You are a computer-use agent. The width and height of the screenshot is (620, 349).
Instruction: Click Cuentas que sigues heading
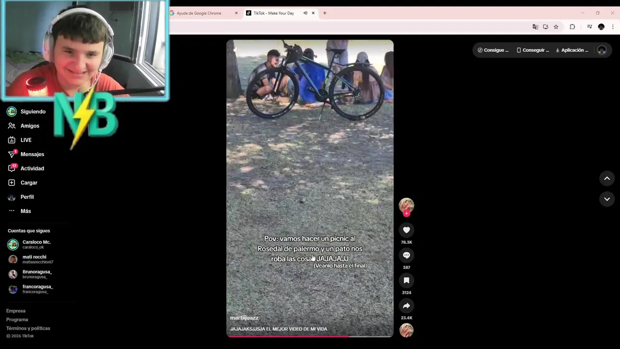click(x=29, y=231)
